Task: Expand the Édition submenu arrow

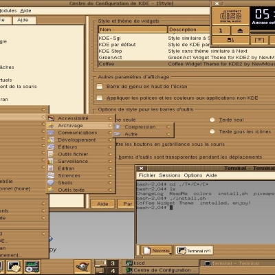Action: click(110, 168)
